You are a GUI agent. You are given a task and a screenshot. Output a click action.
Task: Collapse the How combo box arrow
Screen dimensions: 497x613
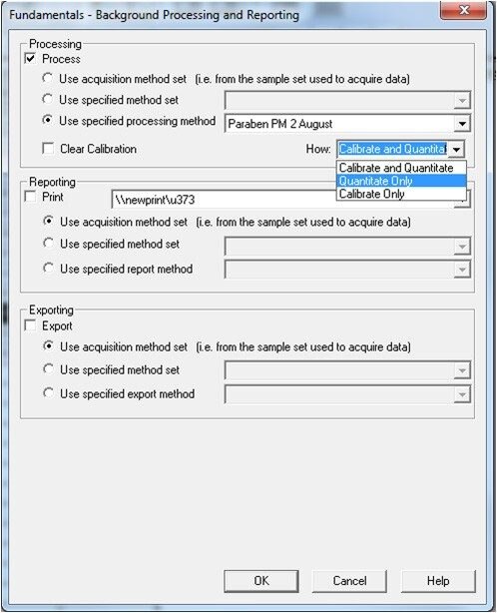pos(456,149)
